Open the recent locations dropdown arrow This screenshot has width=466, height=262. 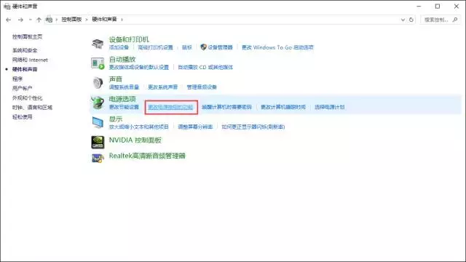click(x=31, y=20)
